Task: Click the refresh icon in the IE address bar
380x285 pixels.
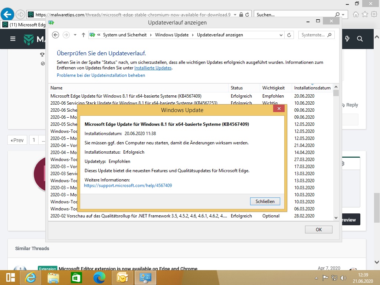Action: (x=247, y=14)
